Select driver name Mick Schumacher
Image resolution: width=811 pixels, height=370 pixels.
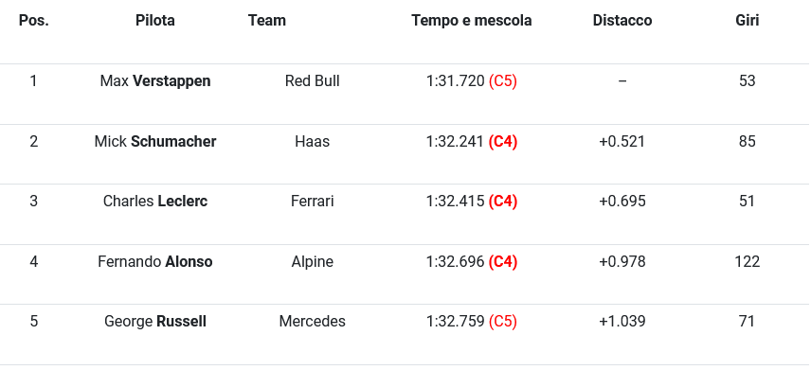tap(155, 142)
